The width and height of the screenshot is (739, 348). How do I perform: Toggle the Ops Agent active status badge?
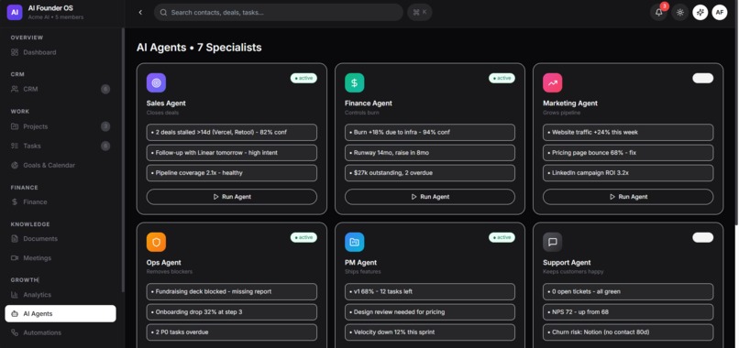coord(303,237)
